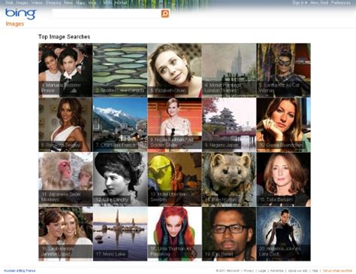This screenshot has width=356, height=274.
Task: Open thumbnail 2 Spotted Lake Canada
Action: coord(120,70)
